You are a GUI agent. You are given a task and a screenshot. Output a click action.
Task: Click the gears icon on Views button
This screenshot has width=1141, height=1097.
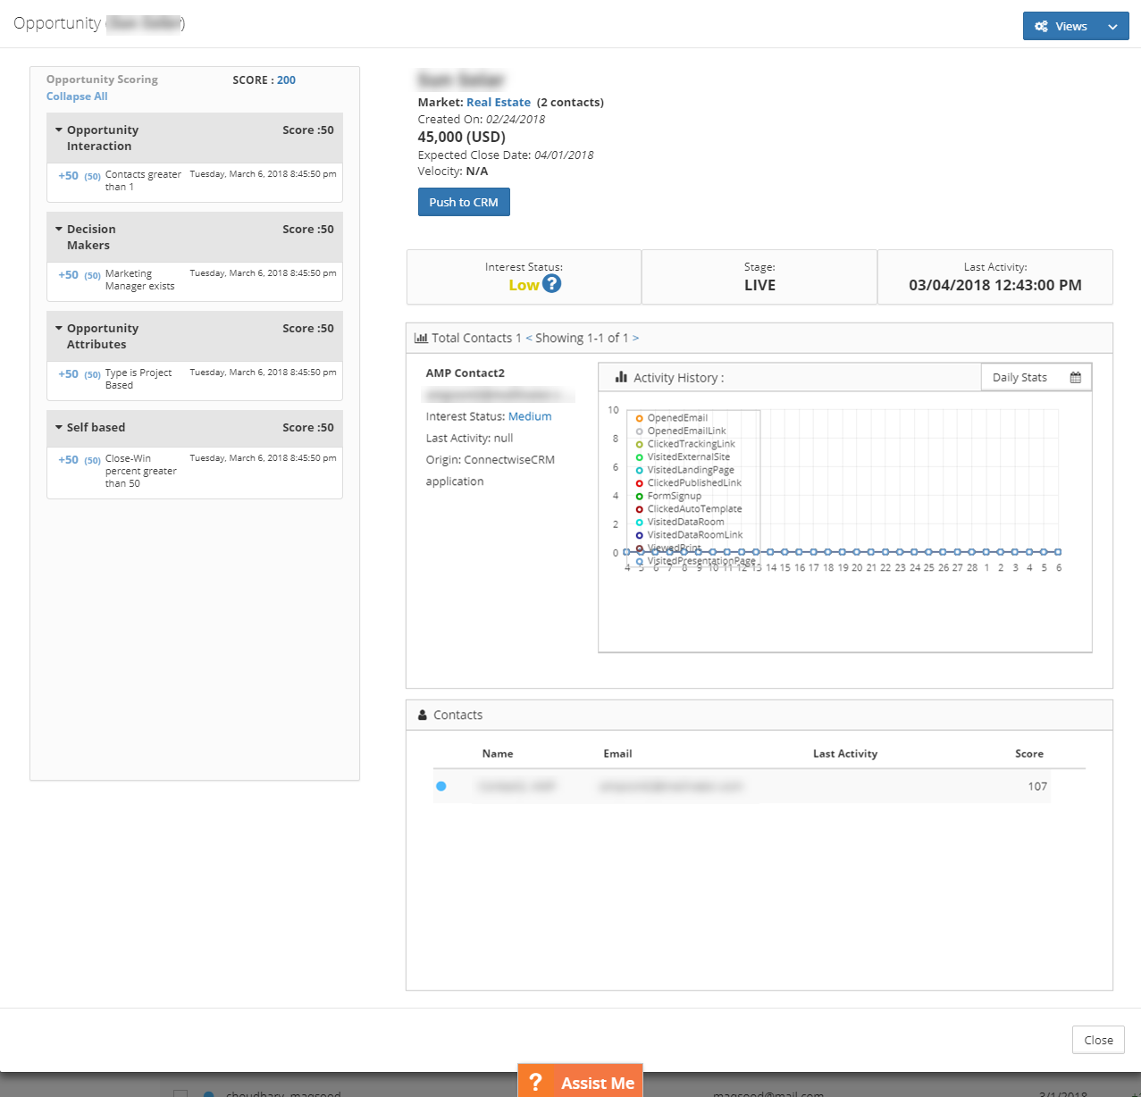tap(1041, 26)
